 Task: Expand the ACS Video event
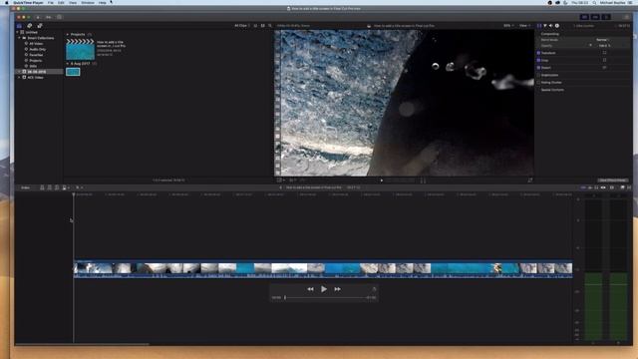click(19, 78)
